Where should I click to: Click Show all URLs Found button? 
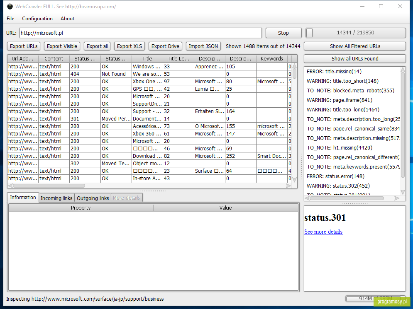(x=355, y=58)
